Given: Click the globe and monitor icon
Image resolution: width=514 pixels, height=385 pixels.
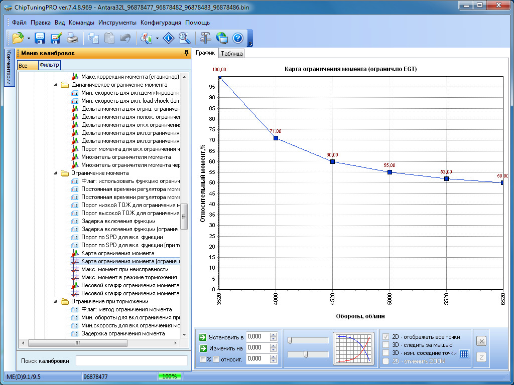Looking at the screenshot, I should 222,38.
